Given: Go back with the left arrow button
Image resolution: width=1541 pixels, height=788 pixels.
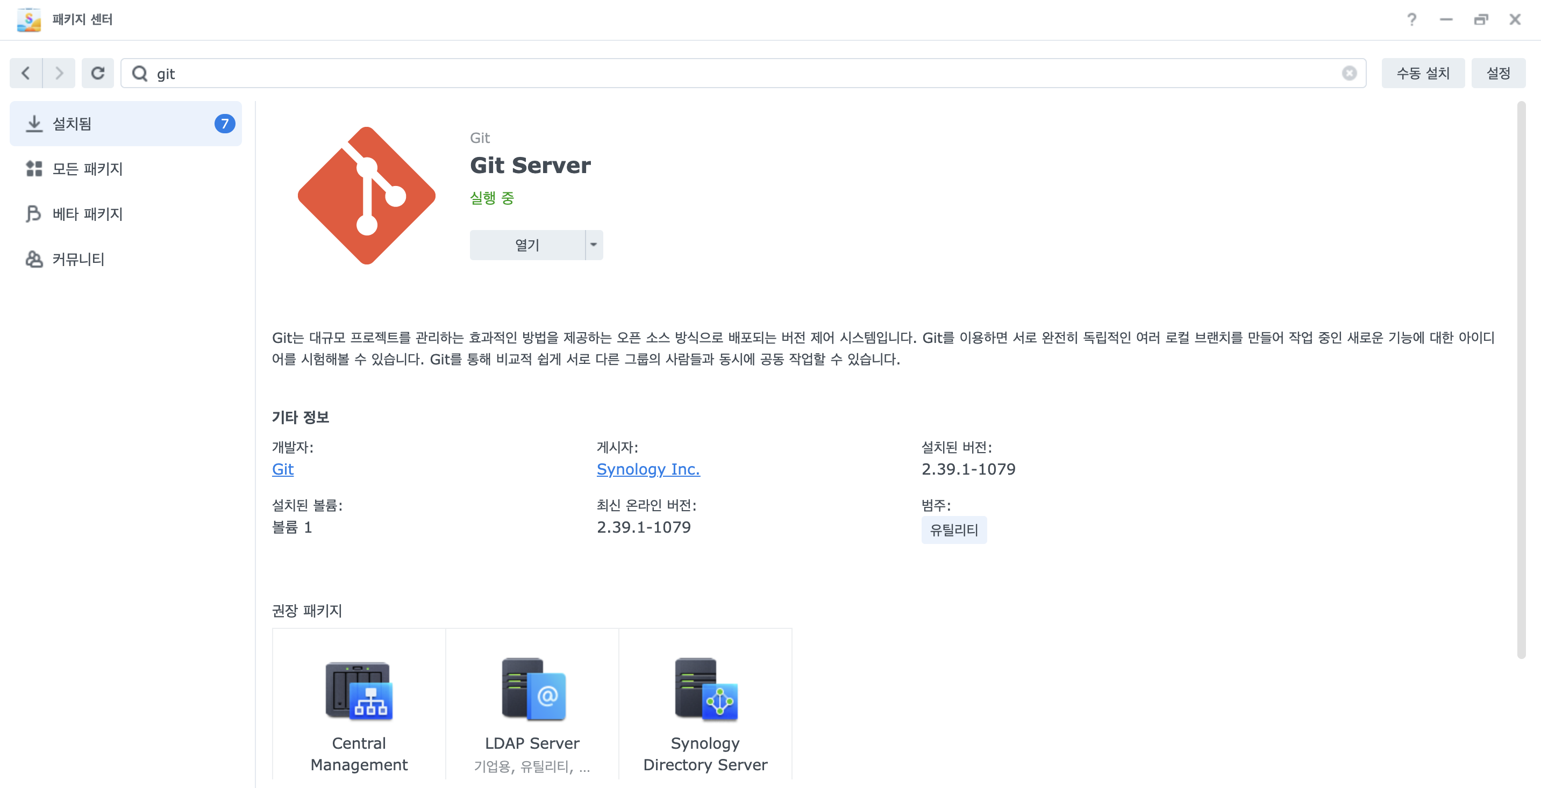Looking at the screenshot, I should 26,73.
